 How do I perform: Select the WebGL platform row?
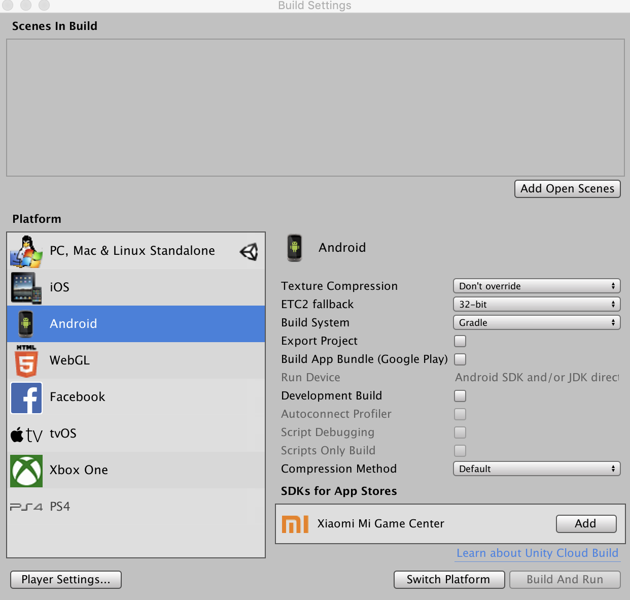136,360
